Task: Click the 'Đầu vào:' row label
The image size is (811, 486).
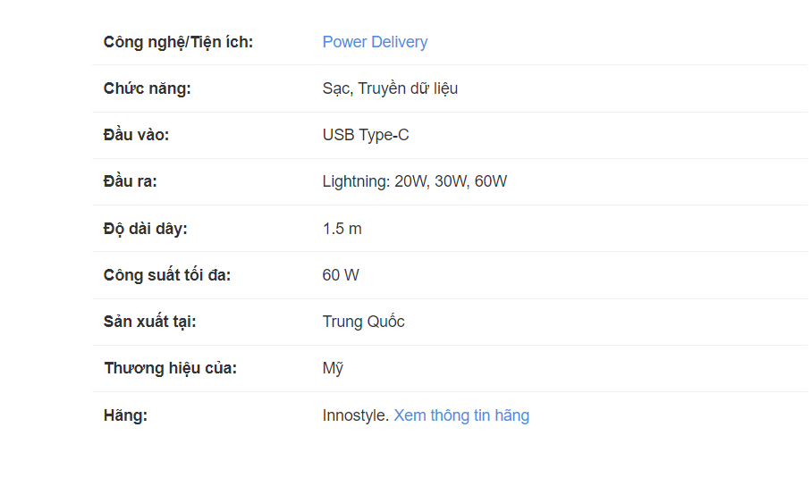Action: [x=136, y=135]
